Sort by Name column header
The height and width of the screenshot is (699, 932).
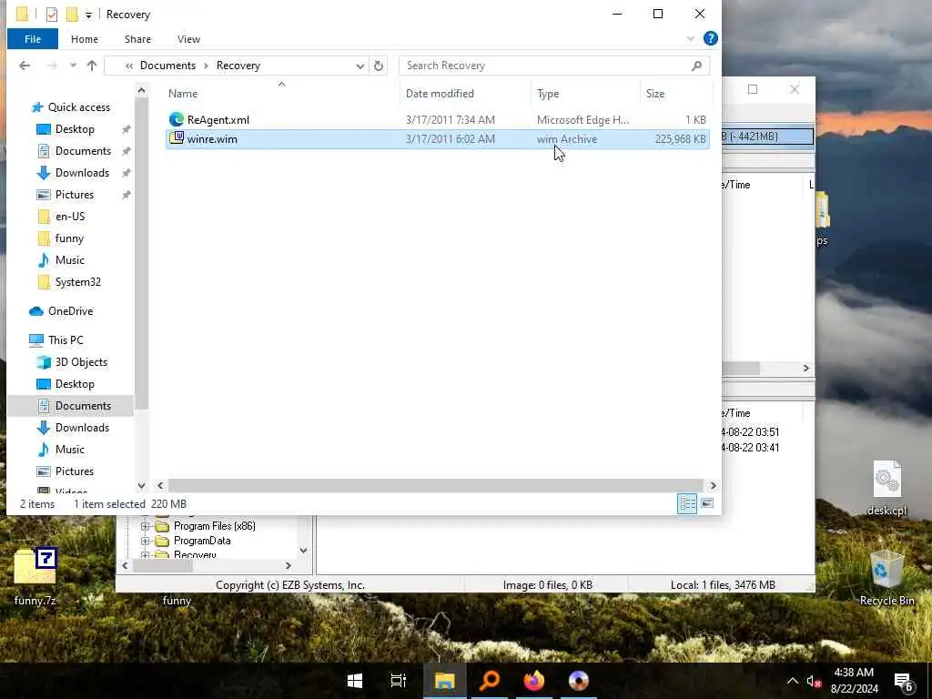tap(183, 94)
